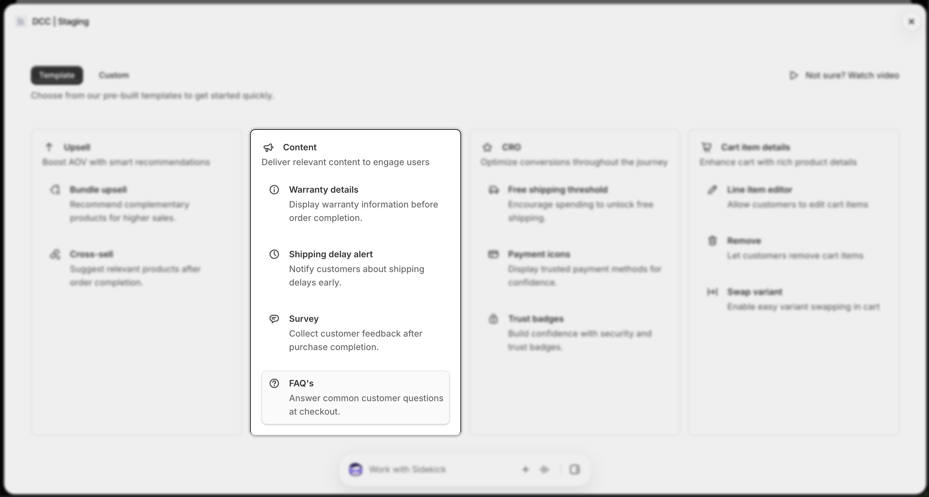The image size is (929, 497).
Task: Click the Remove trash icon
Action: (x=712, y=241)
